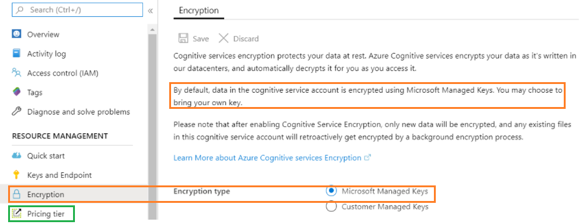Click the yellow key Keys and Endpoint icon

pyautogui.click(x=16, y=175)
